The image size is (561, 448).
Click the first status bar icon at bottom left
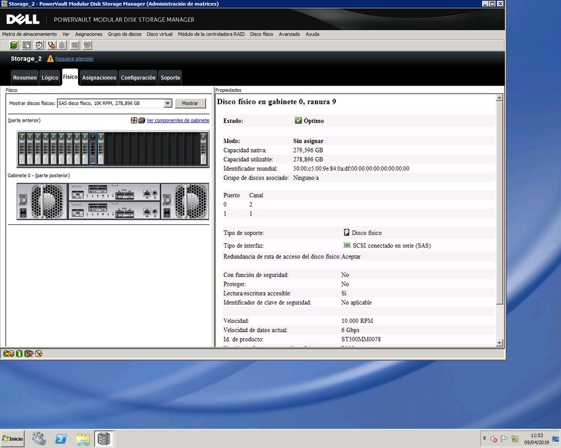[x=8, y=354]
